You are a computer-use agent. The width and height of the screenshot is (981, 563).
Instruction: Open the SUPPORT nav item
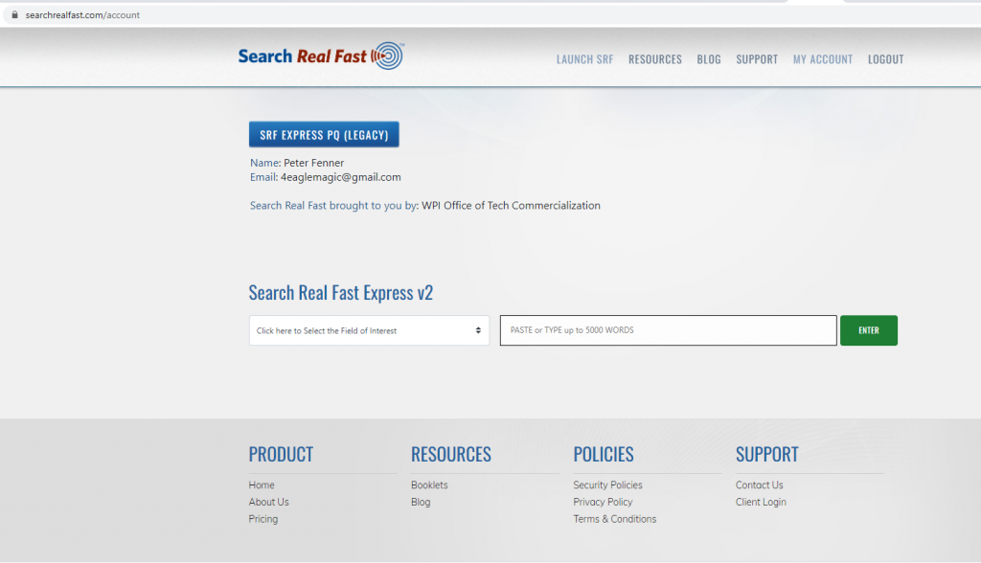click(757, 59)
